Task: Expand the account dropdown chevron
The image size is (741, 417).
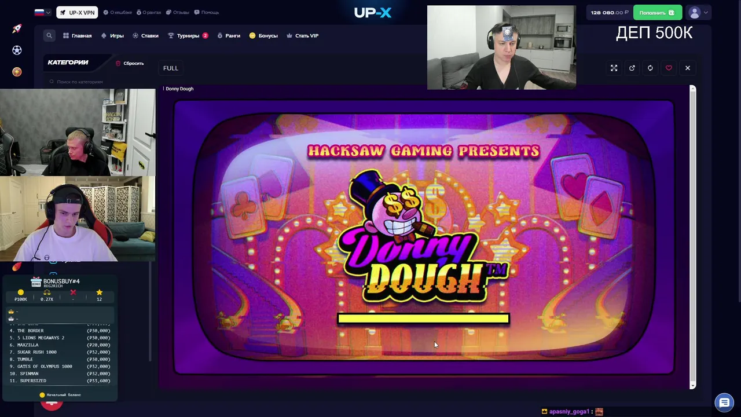Action: [x=706, y=13]
